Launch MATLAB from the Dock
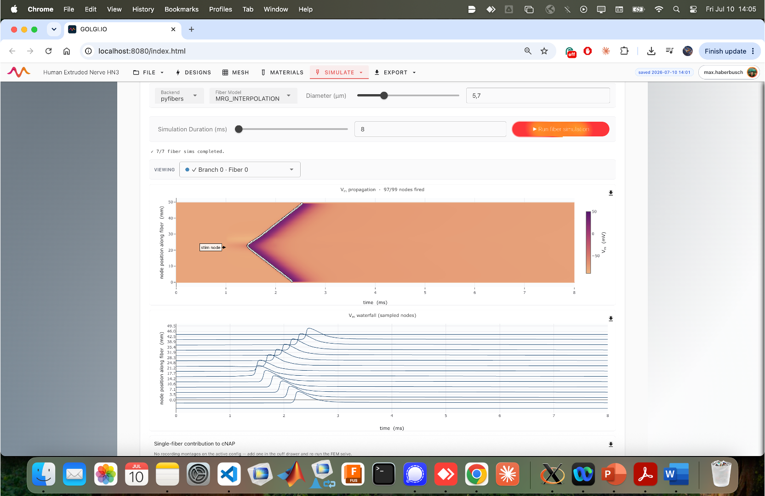This screenshot has width=765, height=496. point(291,474)
